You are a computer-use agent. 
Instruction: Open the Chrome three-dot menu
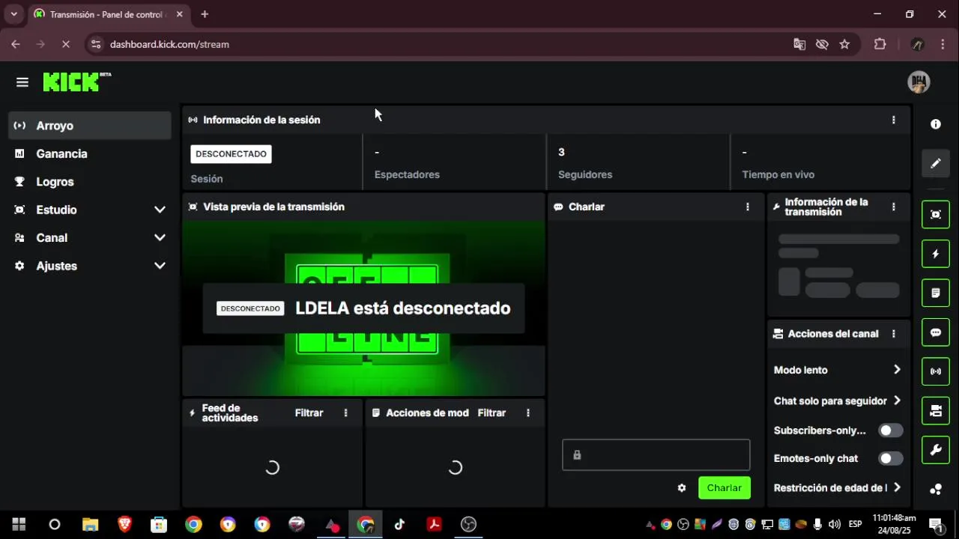tap(943, 44)
